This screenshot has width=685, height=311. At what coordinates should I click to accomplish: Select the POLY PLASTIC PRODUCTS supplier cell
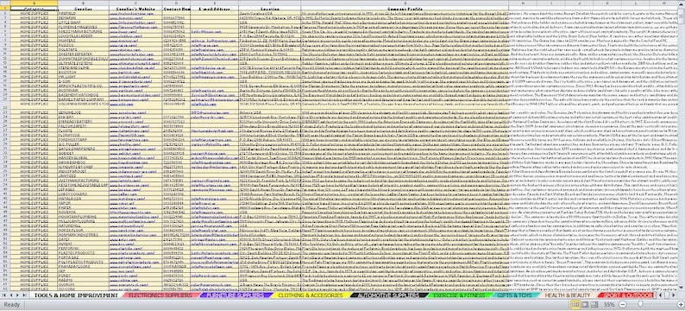83,262
